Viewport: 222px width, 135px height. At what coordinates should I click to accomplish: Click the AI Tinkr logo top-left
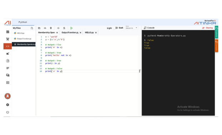click(7, 23)
